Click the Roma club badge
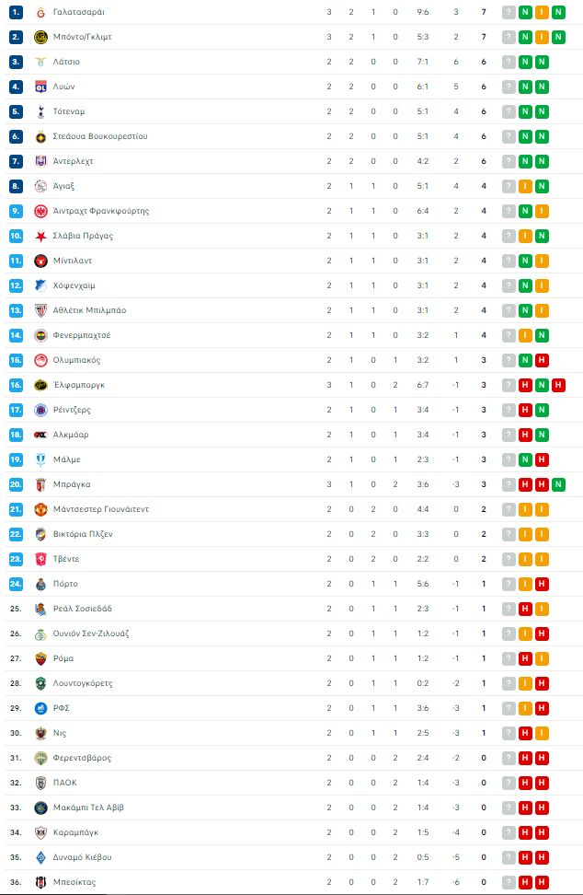 [x=40, y=658]
